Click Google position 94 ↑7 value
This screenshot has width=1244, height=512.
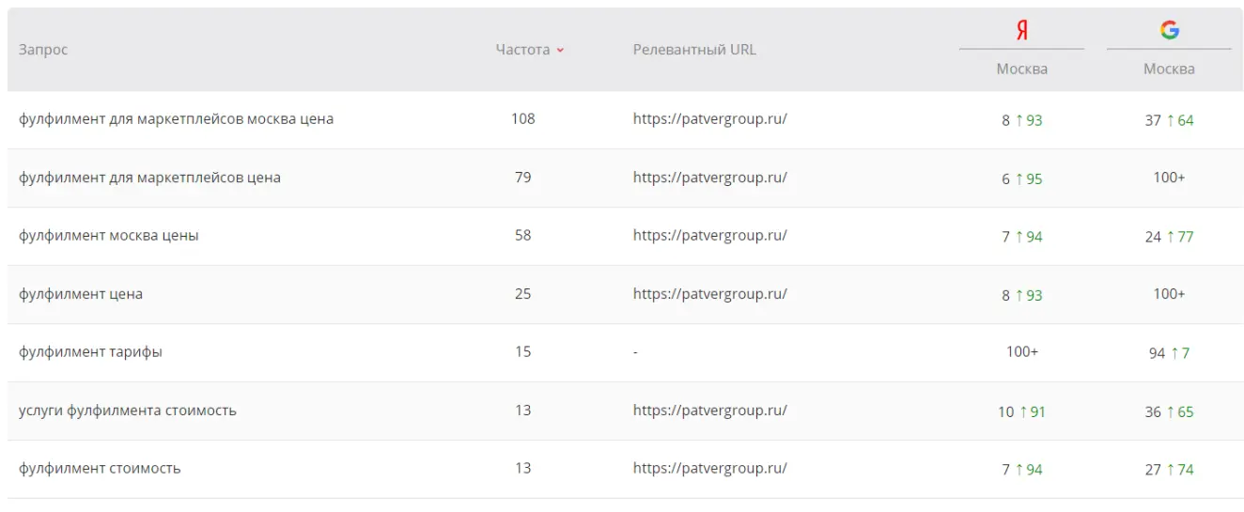tap(1169, 353)
